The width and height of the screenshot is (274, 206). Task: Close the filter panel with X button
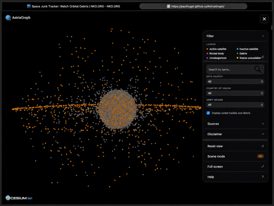264,19
